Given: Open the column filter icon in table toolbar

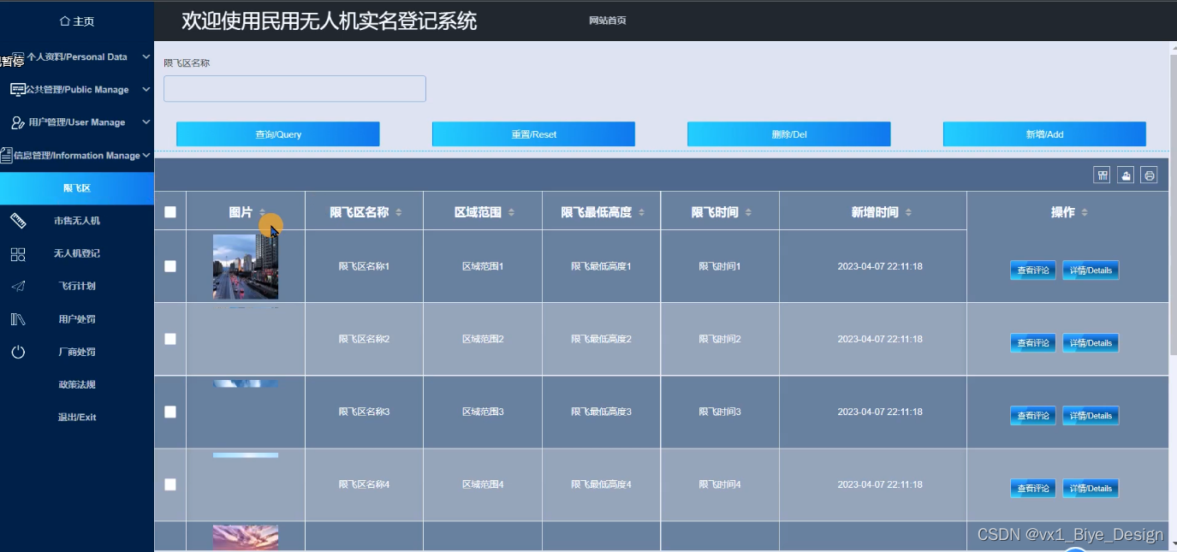Looking at the screenshot, I should [1102, 175].
